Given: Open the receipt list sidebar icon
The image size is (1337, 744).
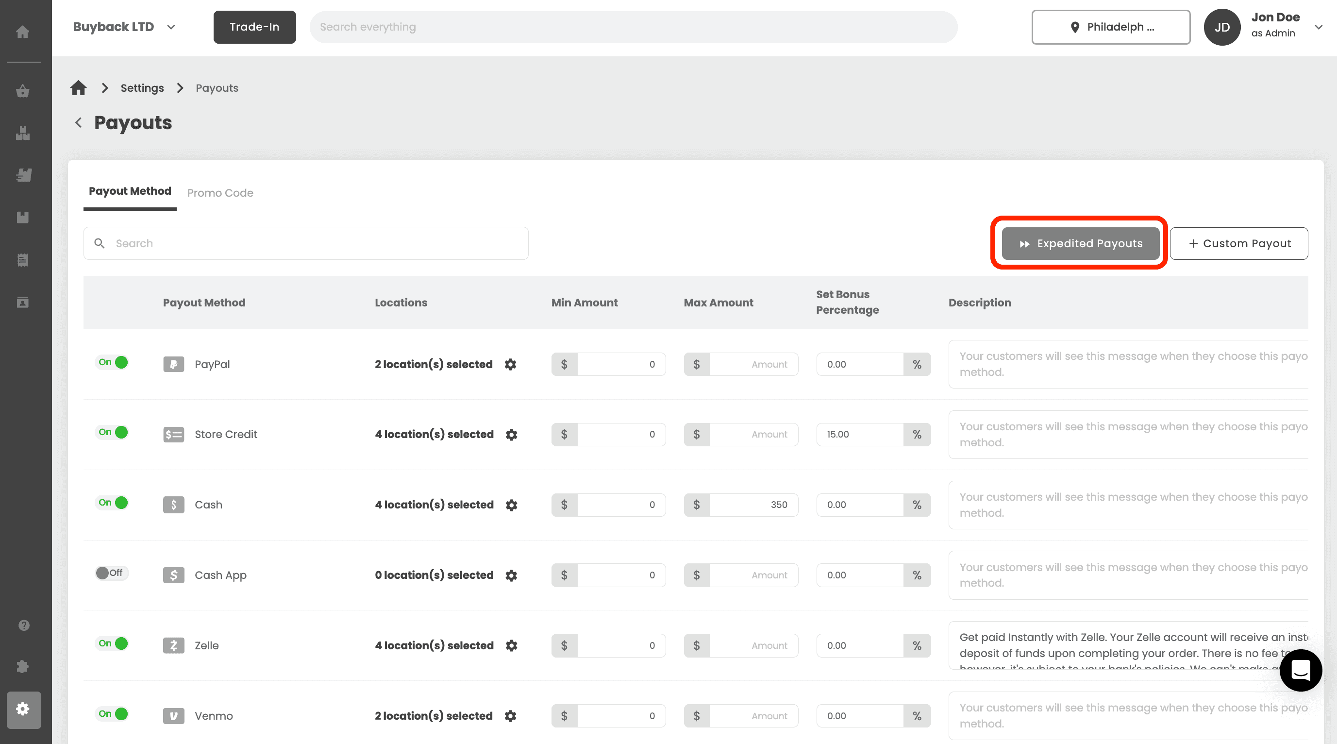Looking at the screenshot, I should point(23,260).
